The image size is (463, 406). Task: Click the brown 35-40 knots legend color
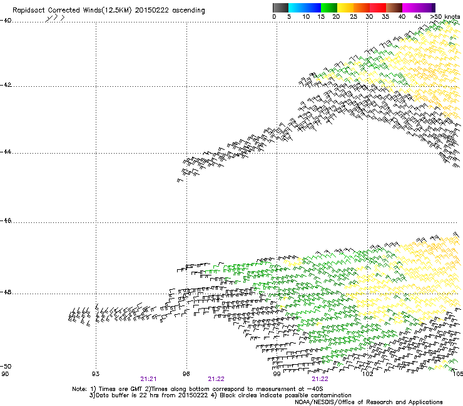pyautogui.click(x=394, y=7)
